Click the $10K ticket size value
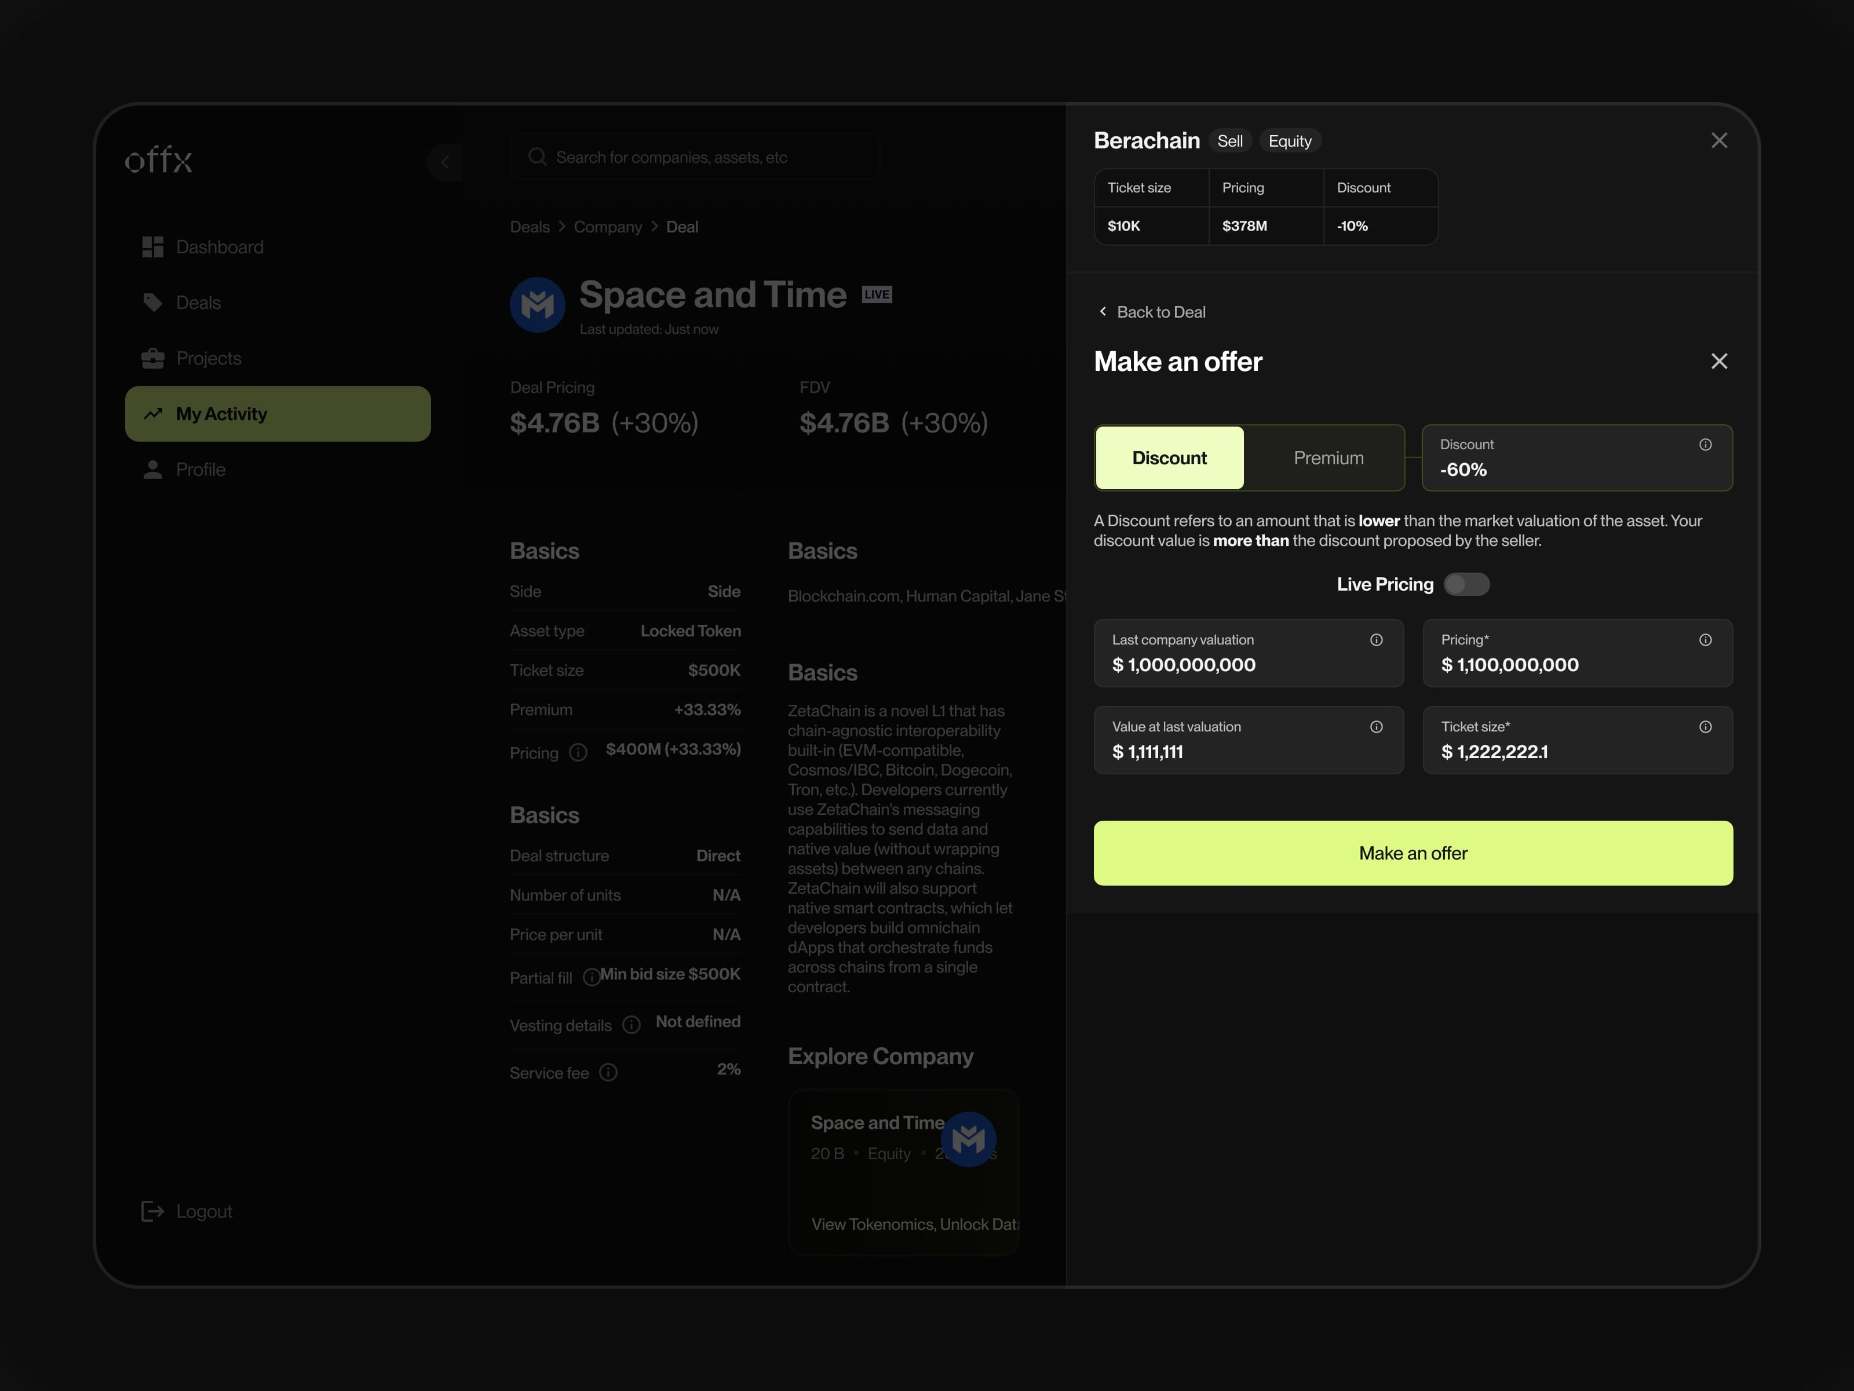The height and width of the screenshot is (1391, 1854). click(1123, 225)
